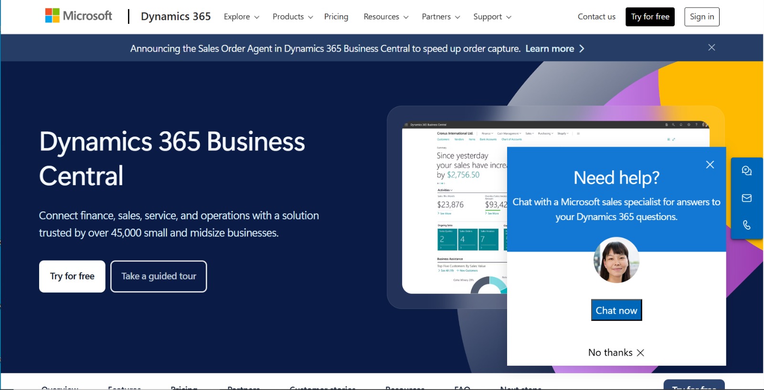Open the Pricing page
Viewport: 764px width, 390px height.
click(336, 17)
